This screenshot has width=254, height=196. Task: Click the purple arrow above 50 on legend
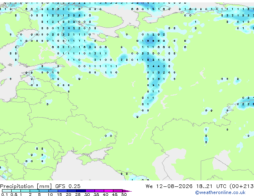[x=127, y=191]
